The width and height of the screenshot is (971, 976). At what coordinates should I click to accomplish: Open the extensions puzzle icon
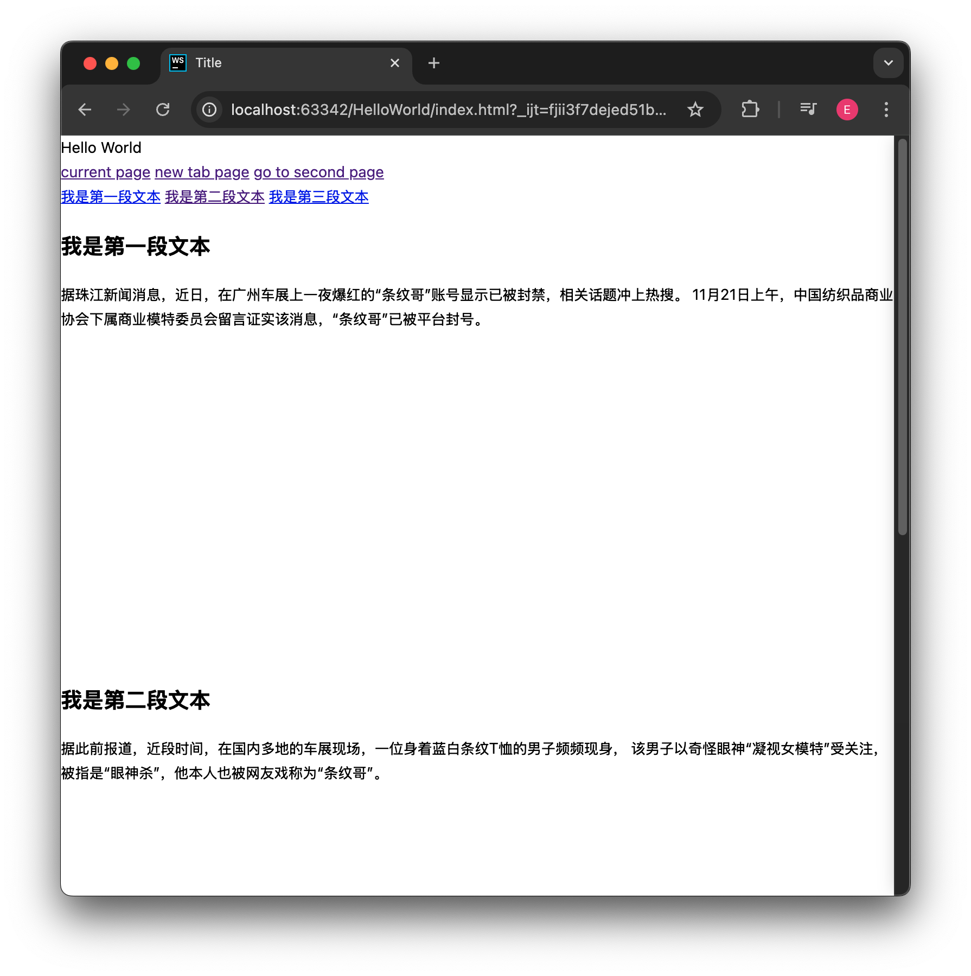tap(750, 110)
